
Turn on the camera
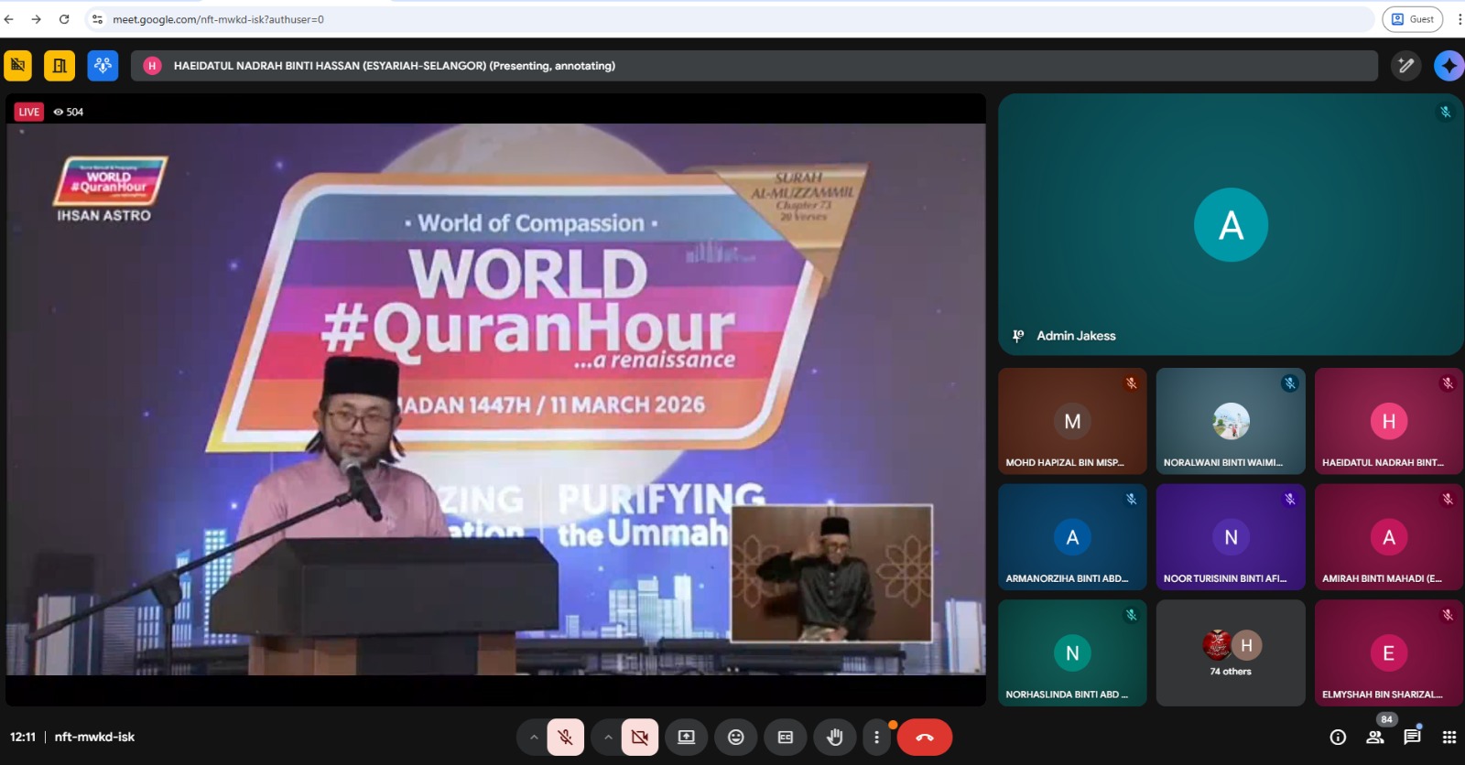click(640, 738)
